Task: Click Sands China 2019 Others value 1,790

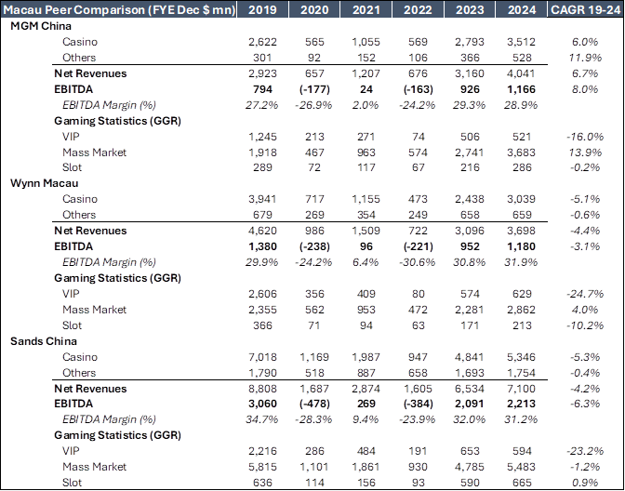Action: (262, 373)
